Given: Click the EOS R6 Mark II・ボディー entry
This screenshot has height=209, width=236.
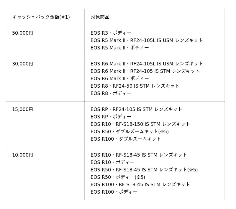Looking at the screenshot, I should coord(119,78).
